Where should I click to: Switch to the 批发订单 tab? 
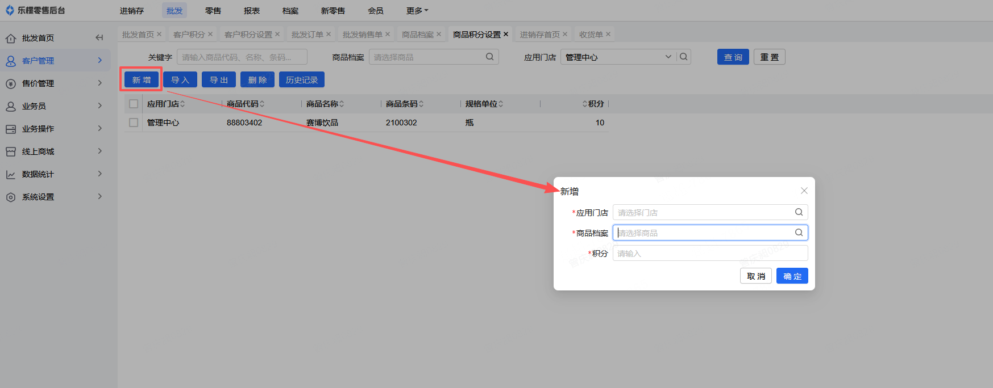click(307, 35)
